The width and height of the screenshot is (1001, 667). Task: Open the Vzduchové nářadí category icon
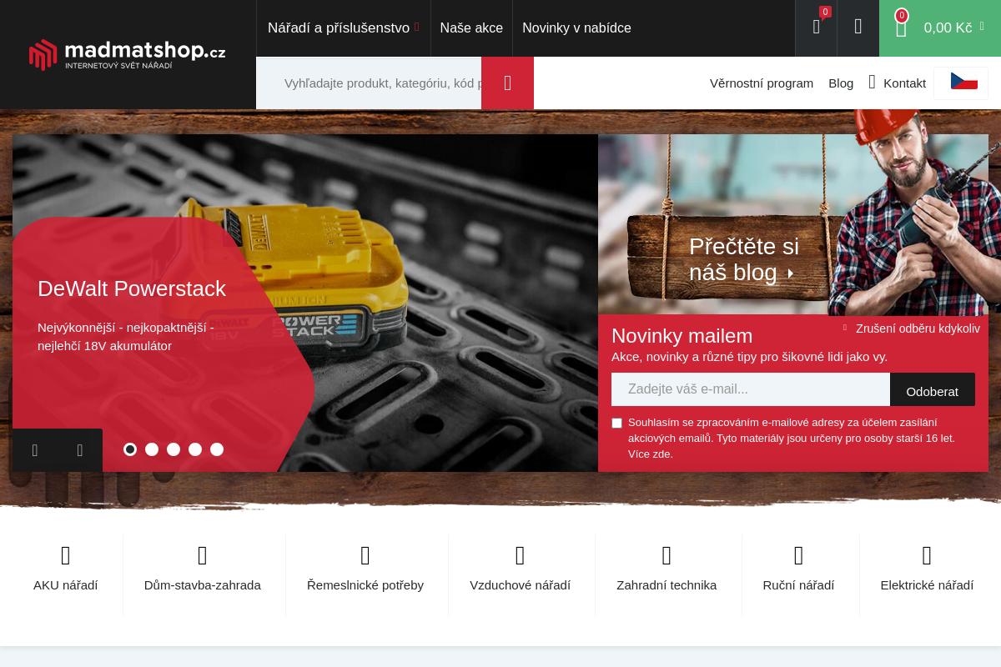click(x=520, y=556)
